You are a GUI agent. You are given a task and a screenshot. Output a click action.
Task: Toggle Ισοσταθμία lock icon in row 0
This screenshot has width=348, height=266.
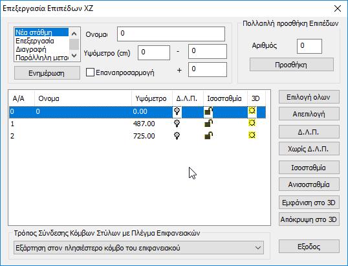pos(208,111)
